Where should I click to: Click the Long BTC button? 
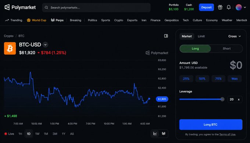click(211, 125)
